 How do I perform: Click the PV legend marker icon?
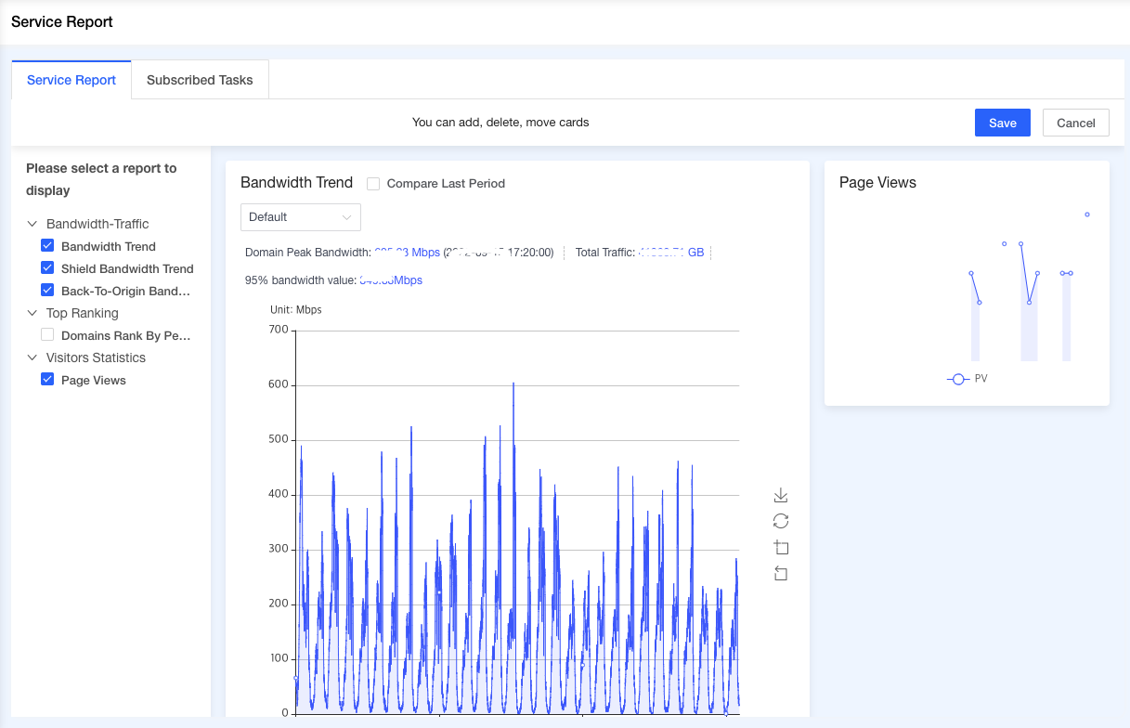pyautogui.click(x=958, y=380)
